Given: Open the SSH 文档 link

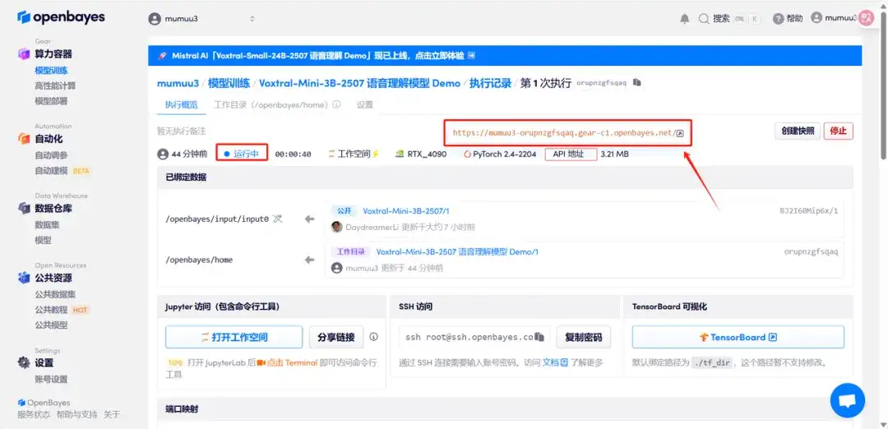Looking at the screenshot, I should pyautogui.click(x=555, y=362).
